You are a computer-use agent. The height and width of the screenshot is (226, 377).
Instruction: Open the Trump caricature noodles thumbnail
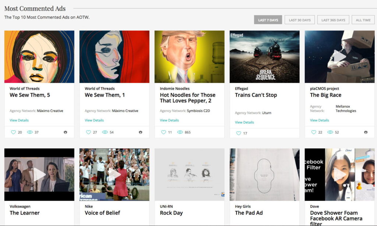click(189, 57)
